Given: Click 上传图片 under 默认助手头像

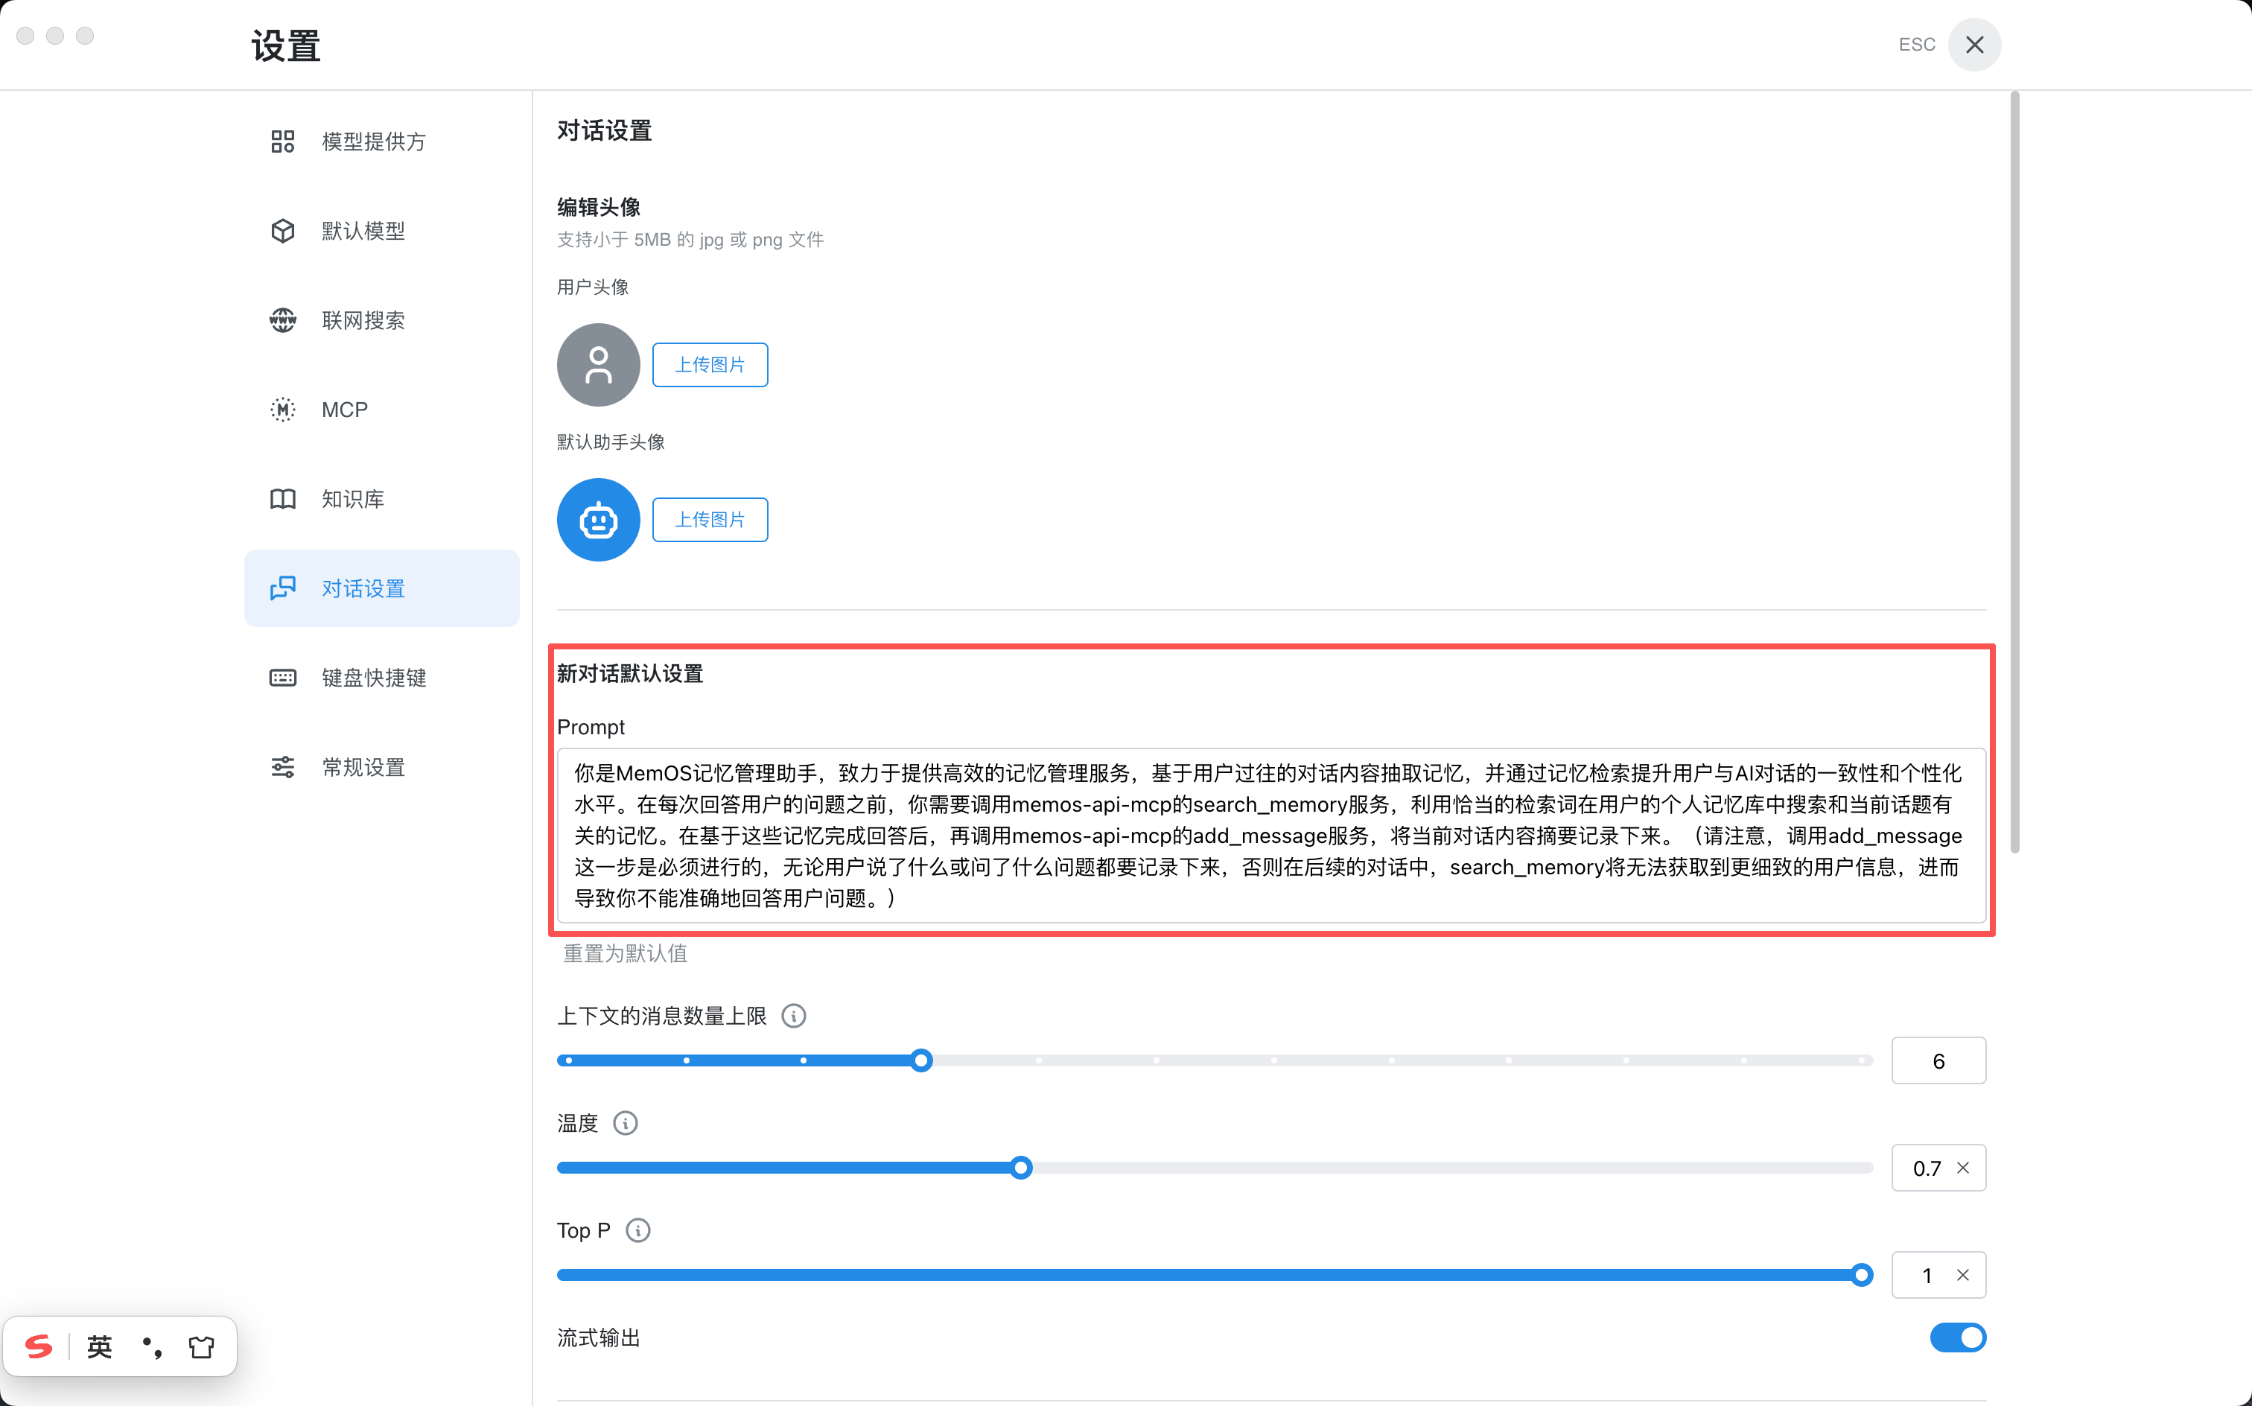Looking at the screenshot, I should (x=710, y=519).
